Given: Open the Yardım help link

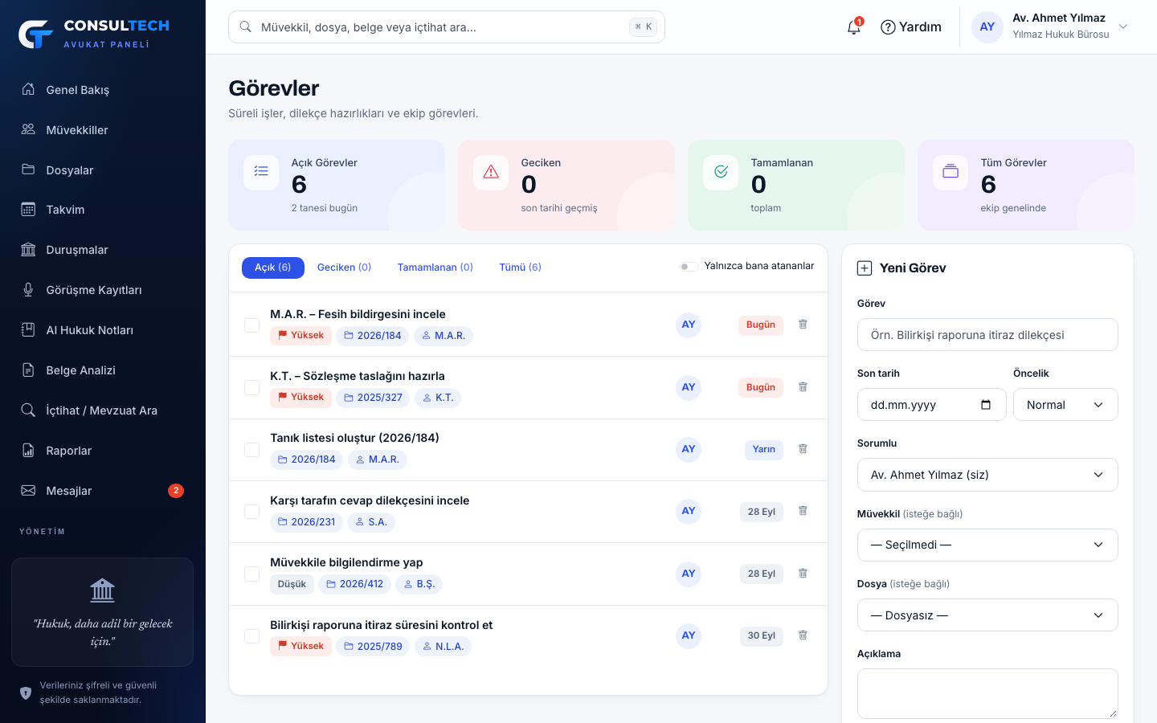Looking at the screenshot, I should point(911,27).
